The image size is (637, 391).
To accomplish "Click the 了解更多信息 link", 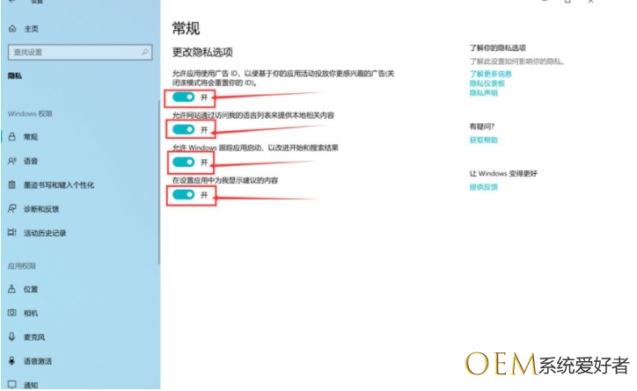I will (x=490, y=74).
